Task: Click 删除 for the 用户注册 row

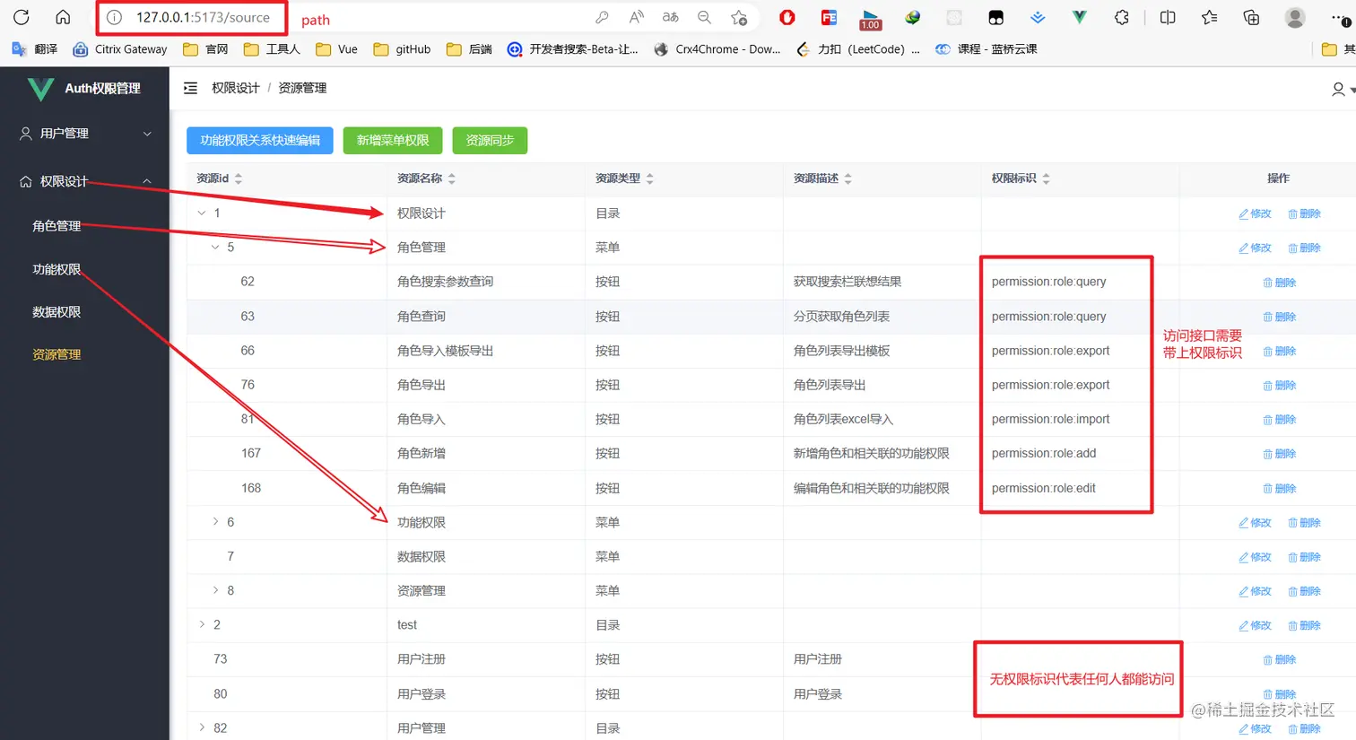Action: 1280,659
